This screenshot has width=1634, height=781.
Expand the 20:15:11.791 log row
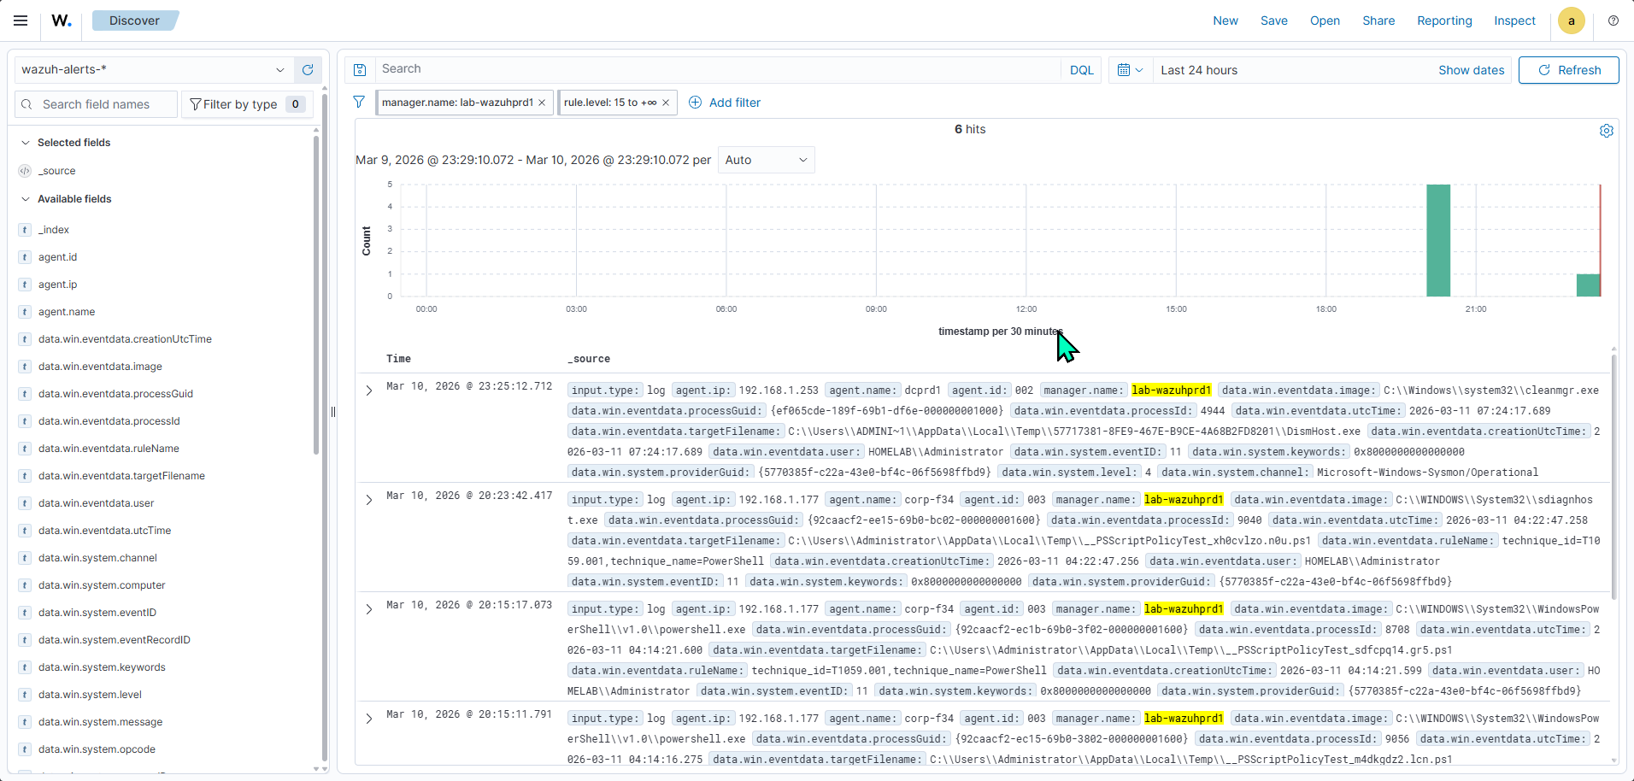[369, 719]
